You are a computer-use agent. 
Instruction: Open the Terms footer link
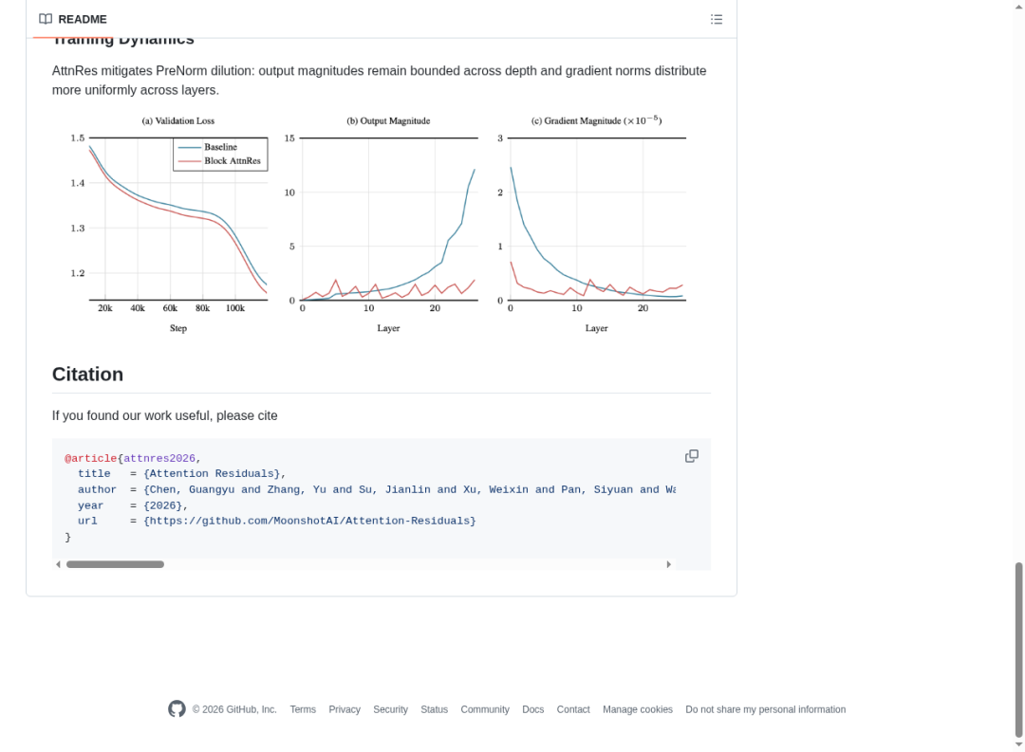303,709
